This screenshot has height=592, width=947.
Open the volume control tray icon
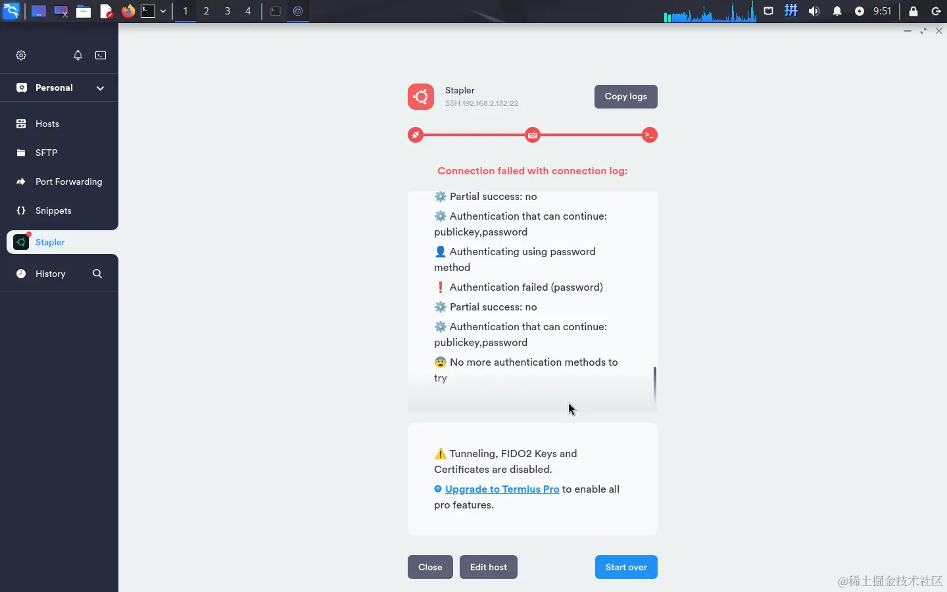click(x=814, y=11)
